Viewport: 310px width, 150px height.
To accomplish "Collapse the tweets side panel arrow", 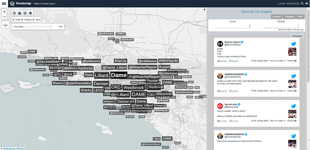I will [x=204, y=9].
